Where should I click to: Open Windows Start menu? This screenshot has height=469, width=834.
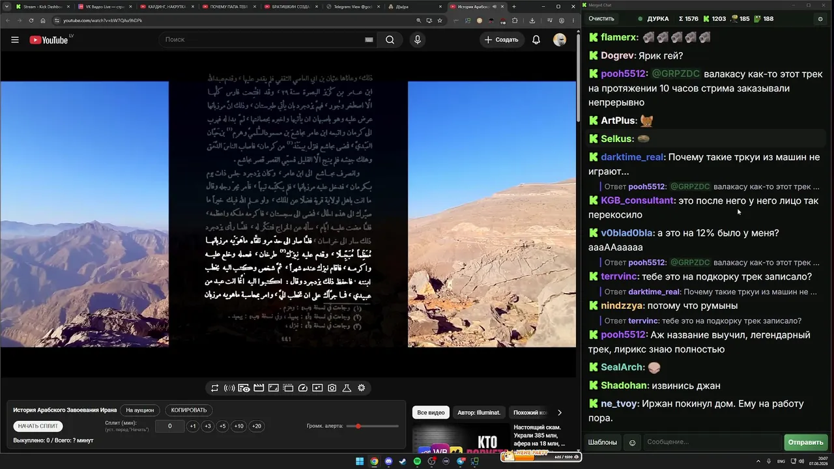(x=360, y=462)
